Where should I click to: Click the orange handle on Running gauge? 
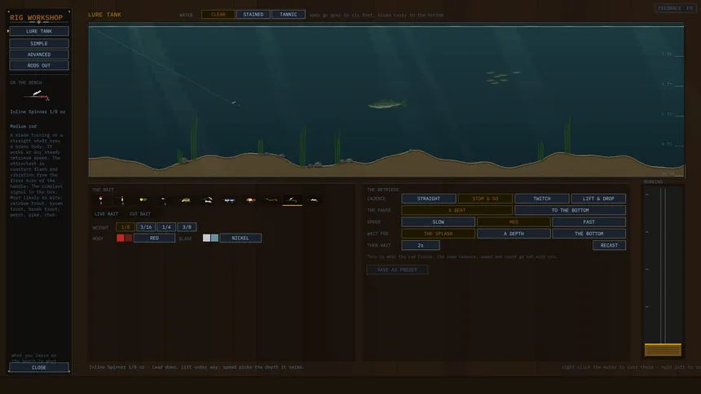click(663, 350)
